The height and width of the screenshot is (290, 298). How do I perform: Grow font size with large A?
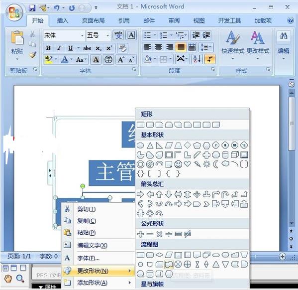(121, 60)
